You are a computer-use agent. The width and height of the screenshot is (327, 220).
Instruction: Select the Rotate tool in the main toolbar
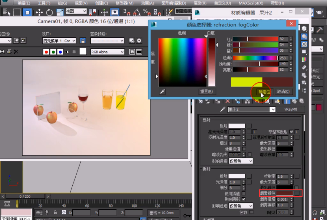49,12
